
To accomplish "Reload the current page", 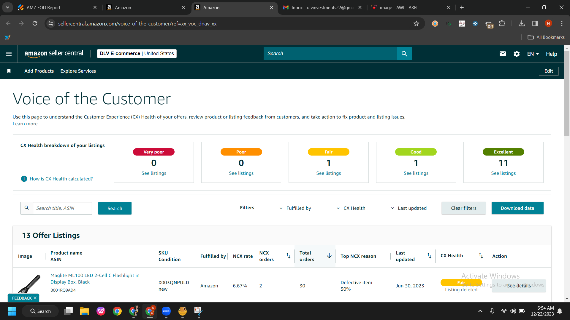I will (x=35, y=23).
